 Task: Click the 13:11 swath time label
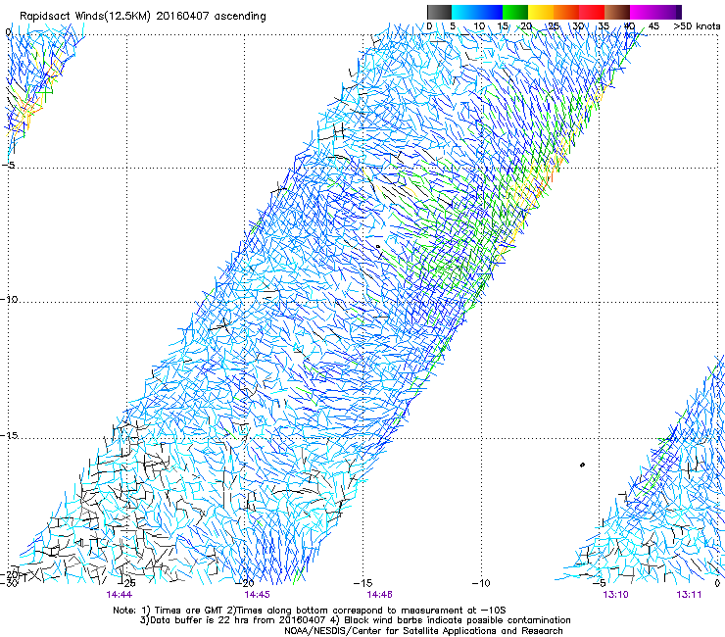tap(689, 595)
